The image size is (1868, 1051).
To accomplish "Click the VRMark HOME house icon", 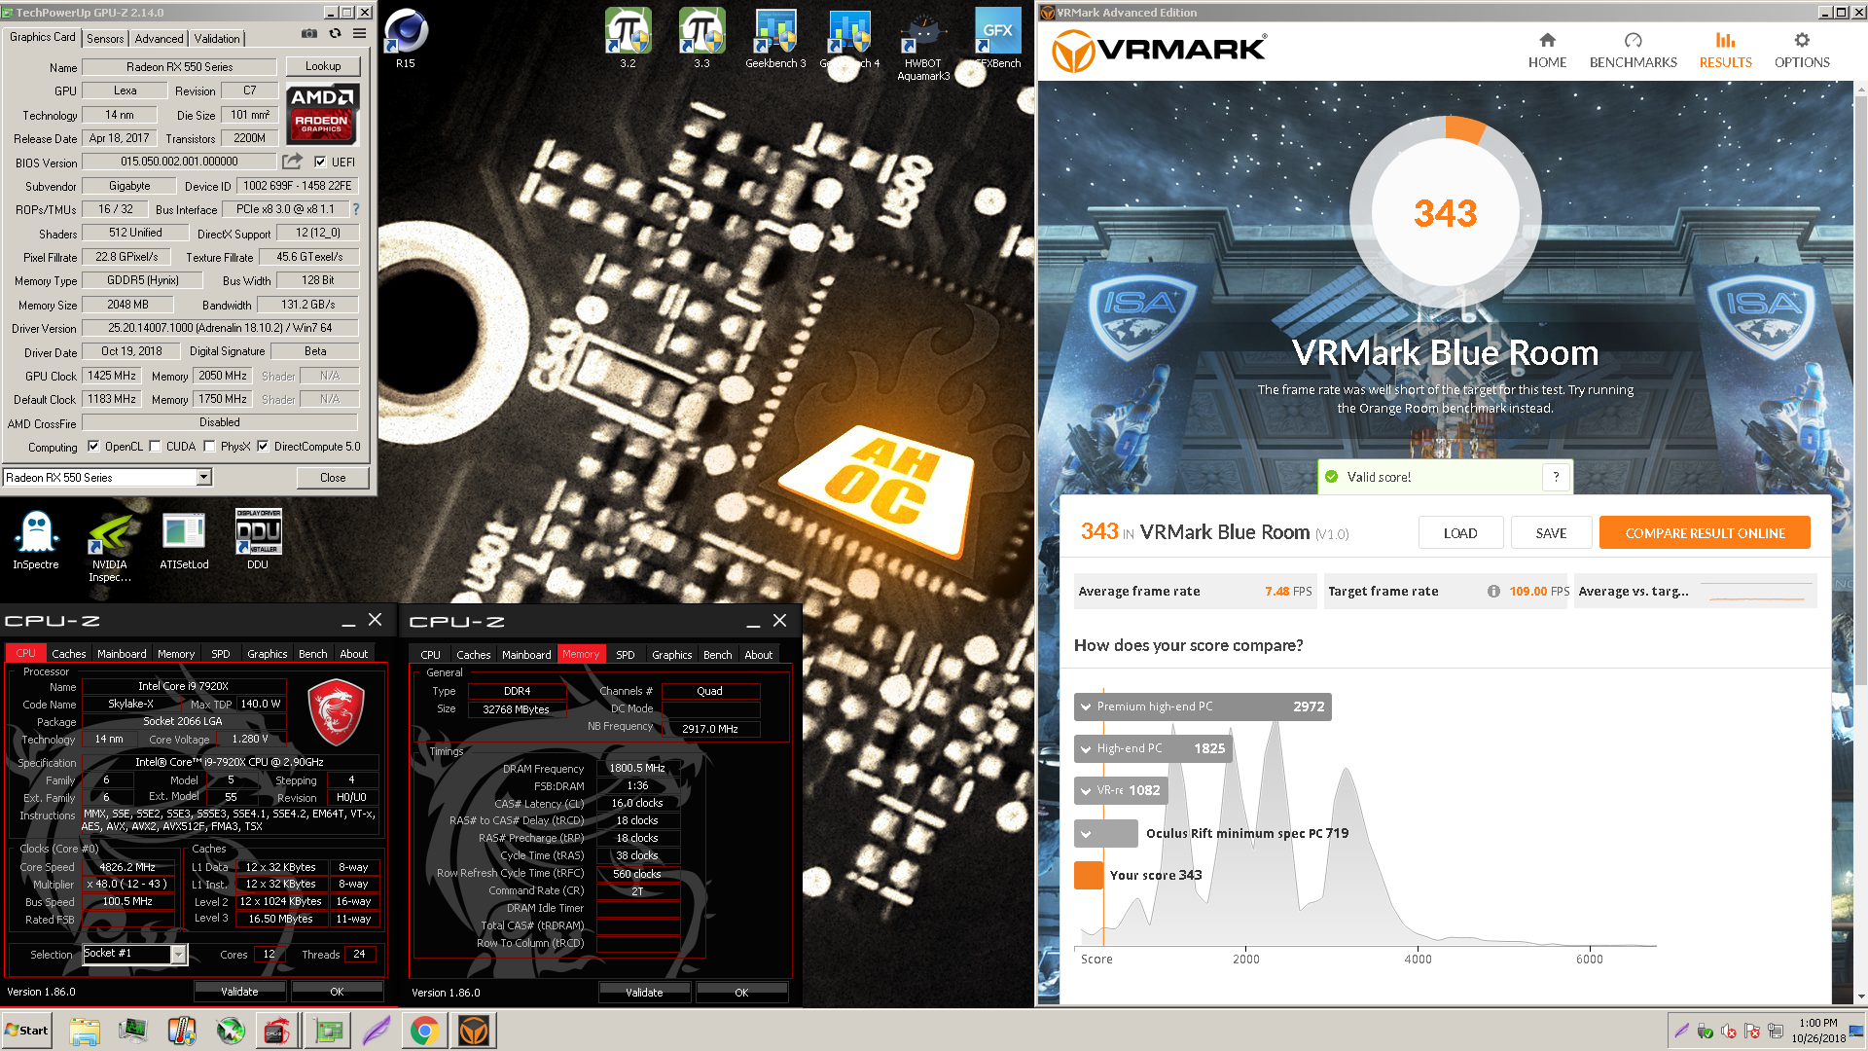I will pos(1547,40).
